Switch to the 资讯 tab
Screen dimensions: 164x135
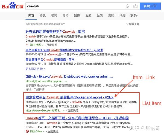[43, 16]
